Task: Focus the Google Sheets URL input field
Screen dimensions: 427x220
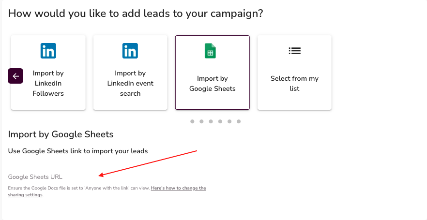Action: coord(111,177)
